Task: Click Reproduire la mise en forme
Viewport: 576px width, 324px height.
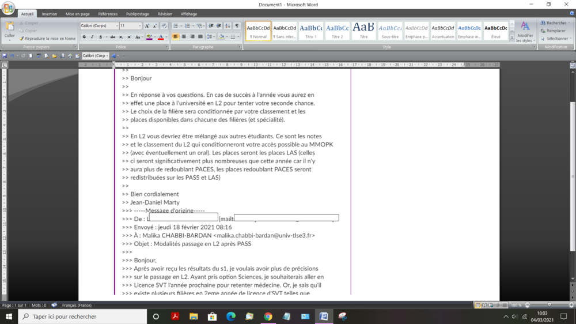Action: point(48,39)
